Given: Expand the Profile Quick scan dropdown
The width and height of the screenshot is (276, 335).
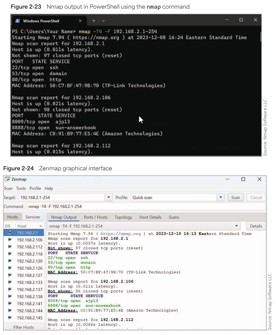Looking at the screenshot, I should coord(221,198).
